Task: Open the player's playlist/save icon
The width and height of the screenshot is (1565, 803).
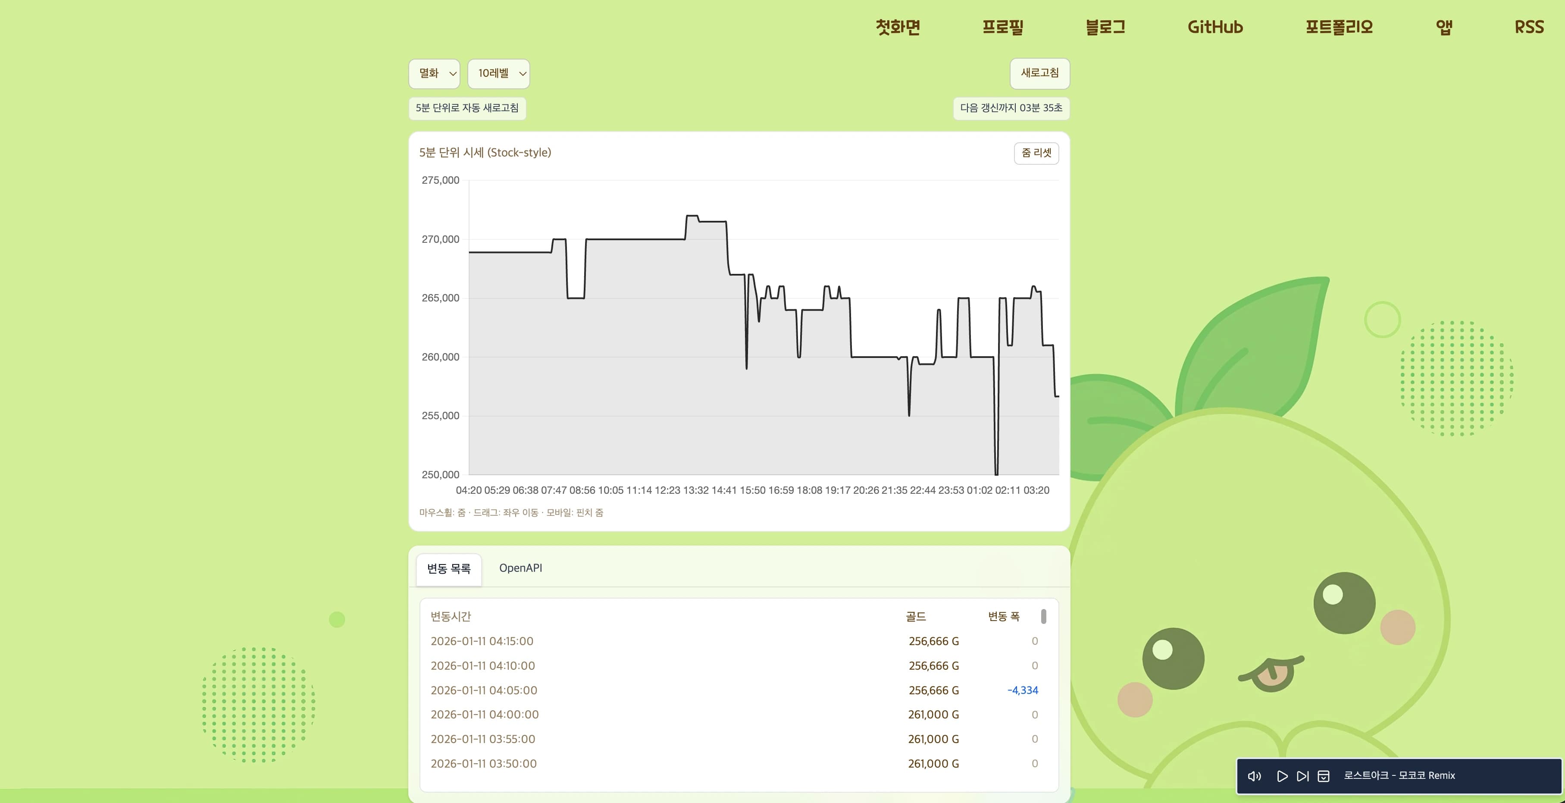Action: click(1324, 776)
